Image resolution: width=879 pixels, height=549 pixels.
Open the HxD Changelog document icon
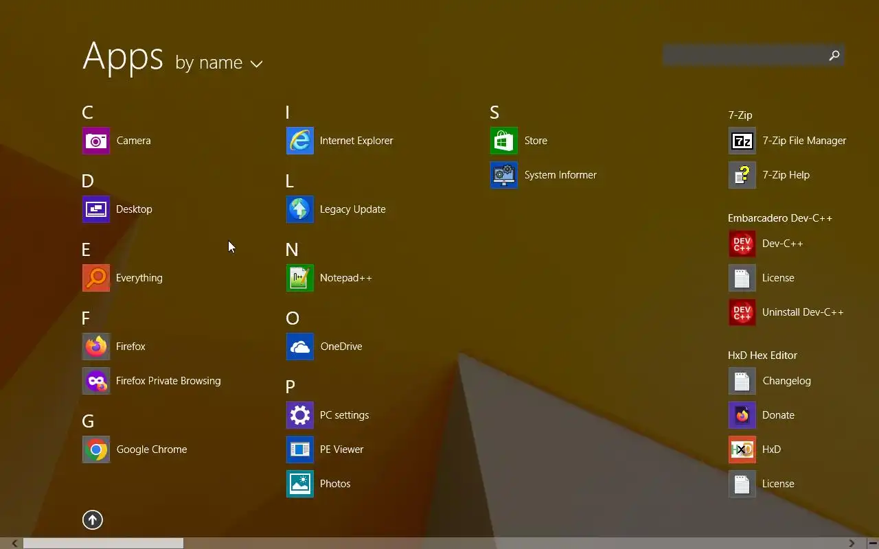click(x=742, y=381)
